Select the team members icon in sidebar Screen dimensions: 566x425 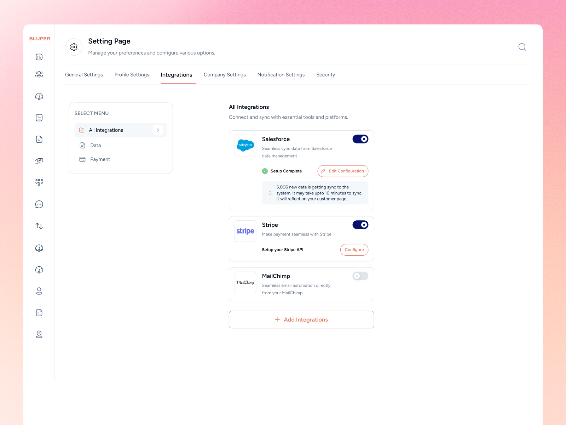(x=39, y=74)
